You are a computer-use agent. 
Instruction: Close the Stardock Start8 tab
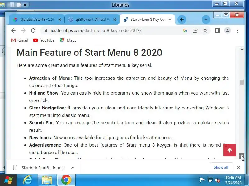pyautogui.click(x=60, y=20)
